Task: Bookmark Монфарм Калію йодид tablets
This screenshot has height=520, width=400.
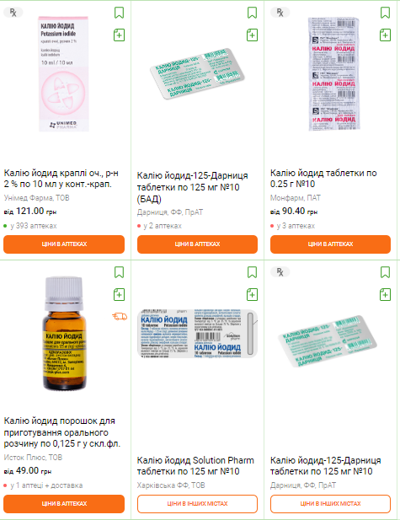Action: coord(385,13)
